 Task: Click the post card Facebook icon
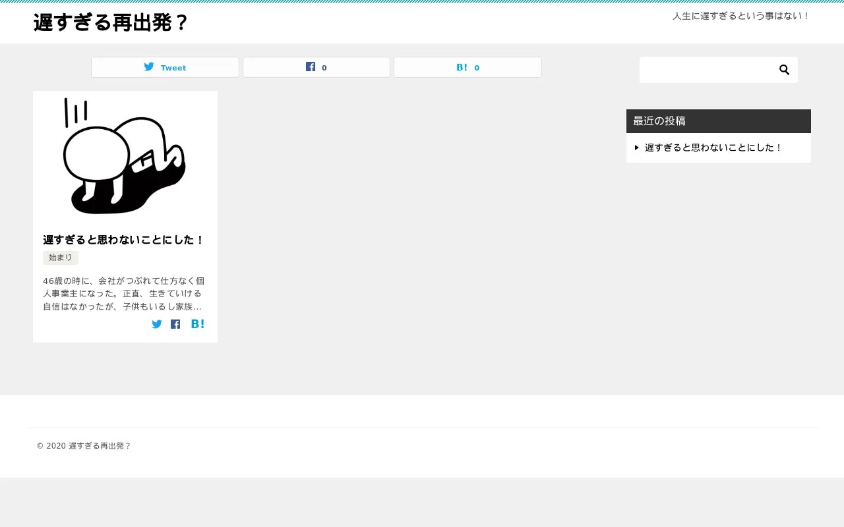click(175, 324)
